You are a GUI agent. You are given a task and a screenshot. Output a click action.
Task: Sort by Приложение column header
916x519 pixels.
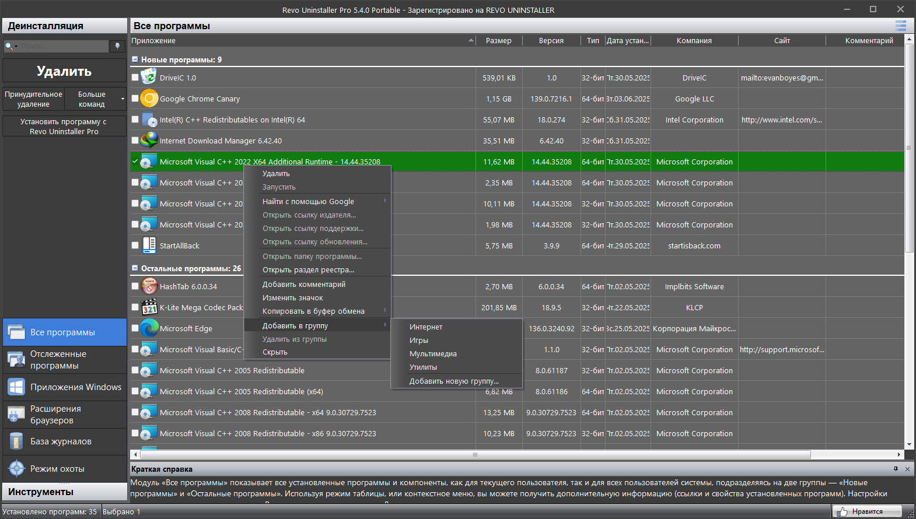coord(302,40)
